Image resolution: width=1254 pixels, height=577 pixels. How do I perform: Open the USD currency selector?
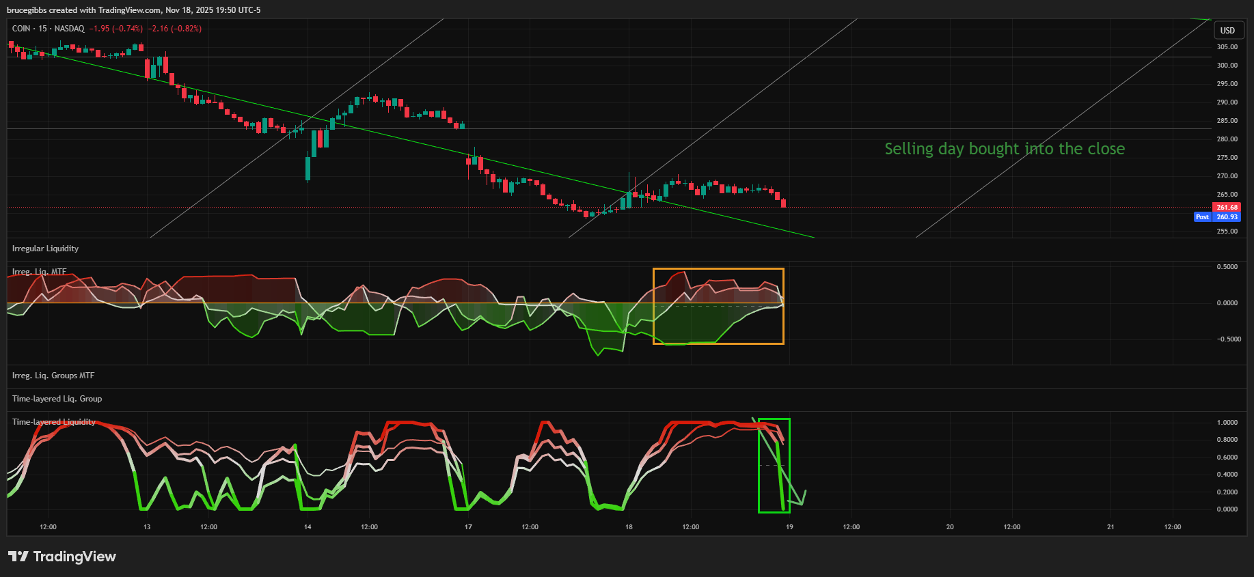pos(1227,31)
